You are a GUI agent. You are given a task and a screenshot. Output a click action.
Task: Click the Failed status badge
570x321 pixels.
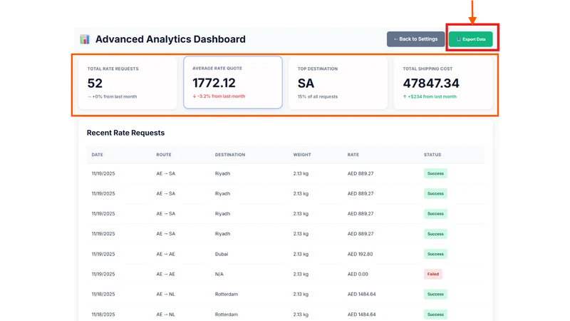click(x=433, y=274)
